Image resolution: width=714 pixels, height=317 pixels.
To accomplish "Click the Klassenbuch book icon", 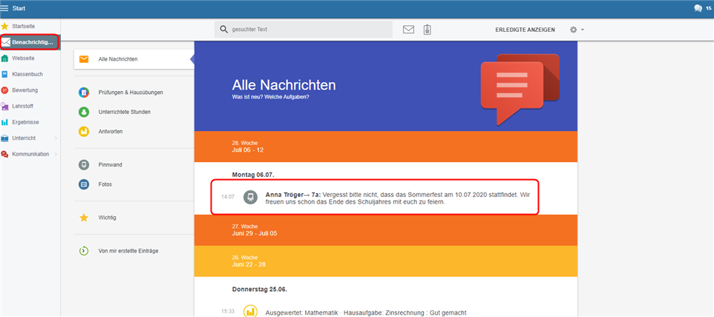I will pos(5,74).
